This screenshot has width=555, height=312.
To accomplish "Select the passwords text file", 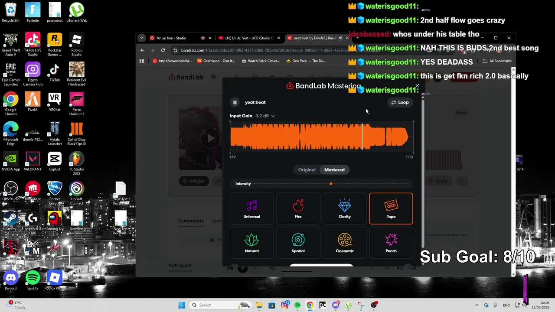I will pos(55,12).
